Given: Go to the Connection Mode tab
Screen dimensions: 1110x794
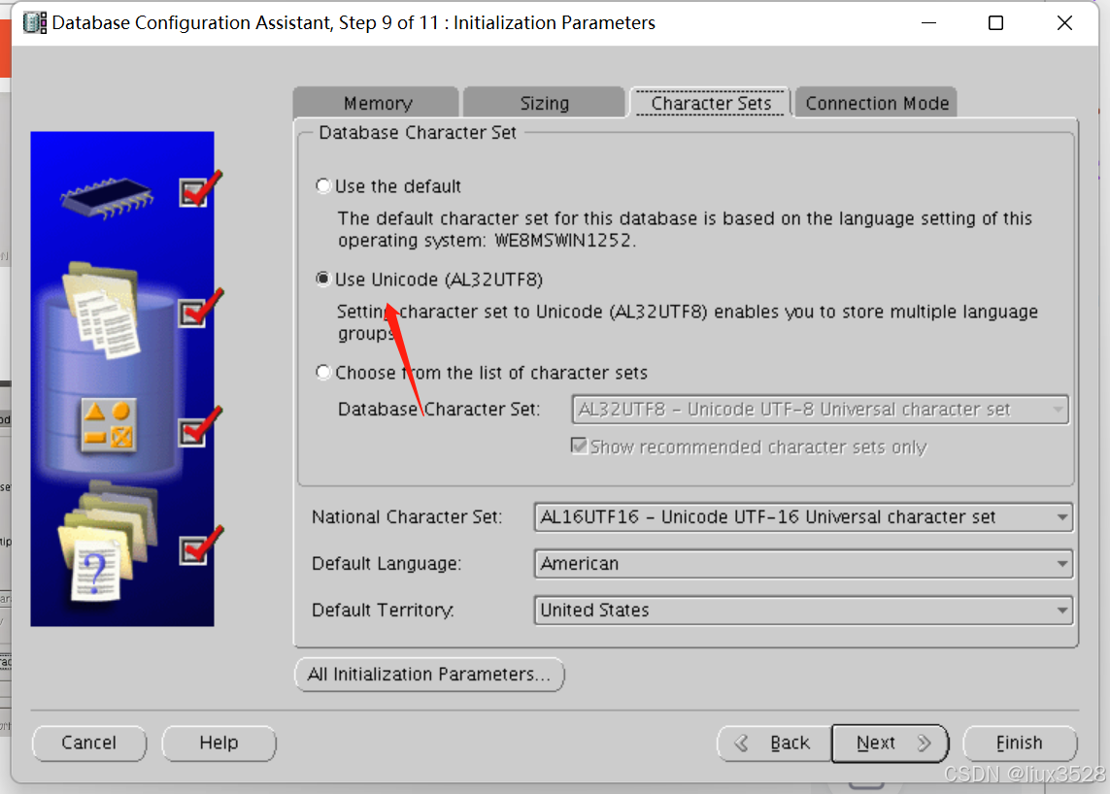Looking at the screenshot, I should click(x=876, y=103).
